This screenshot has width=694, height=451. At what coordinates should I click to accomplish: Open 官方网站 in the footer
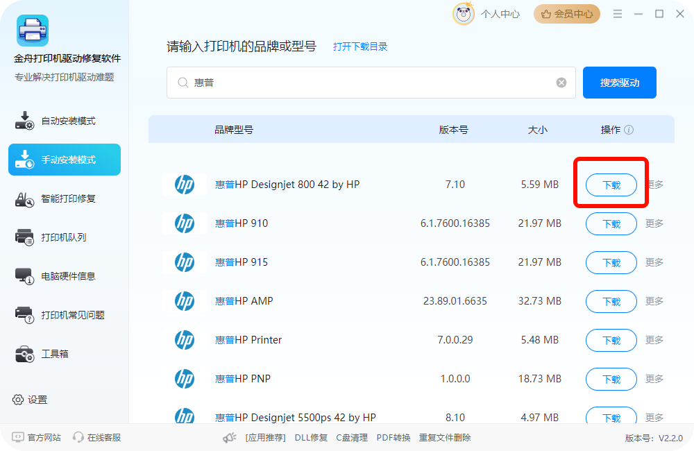[36, 437]
